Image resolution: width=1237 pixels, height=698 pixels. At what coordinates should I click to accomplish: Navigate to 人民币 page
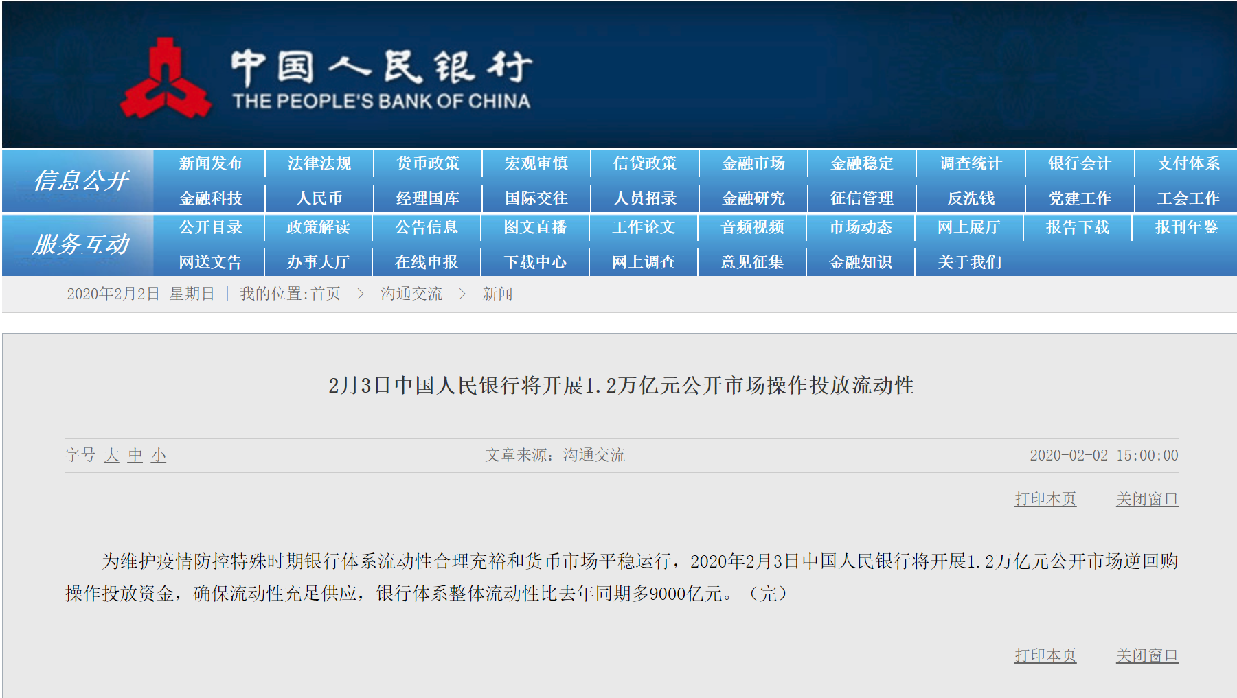pos(319,198)
